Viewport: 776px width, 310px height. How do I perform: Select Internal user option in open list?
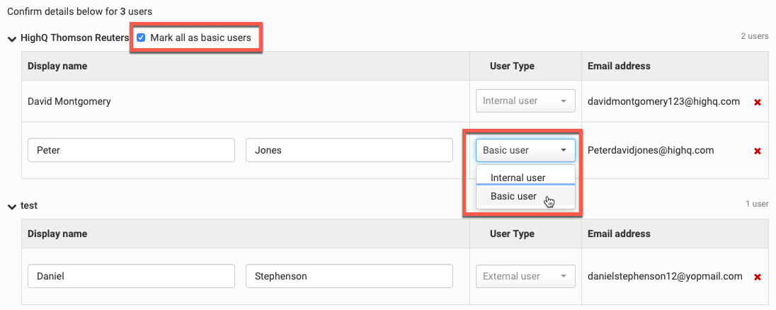pos(518,178)
